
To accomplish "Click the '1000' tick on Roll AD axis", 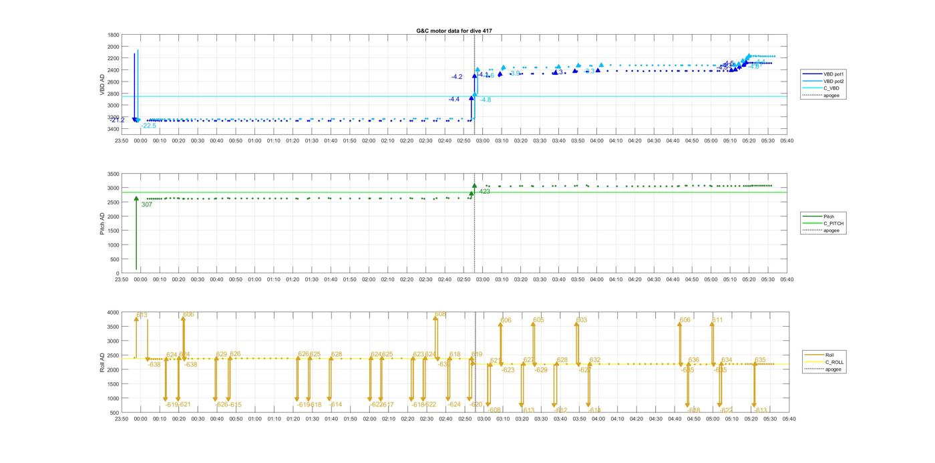I will point(114,398).
